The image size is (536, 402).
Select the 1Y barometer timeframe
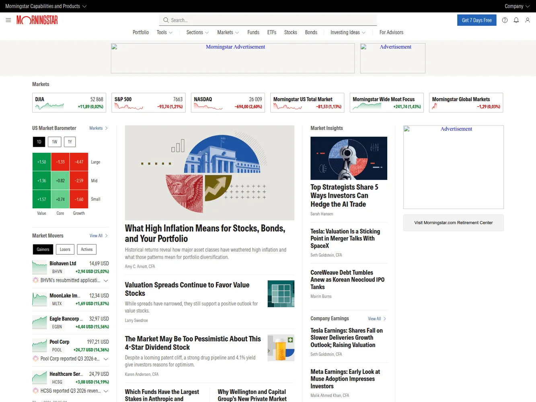point(70,142)
